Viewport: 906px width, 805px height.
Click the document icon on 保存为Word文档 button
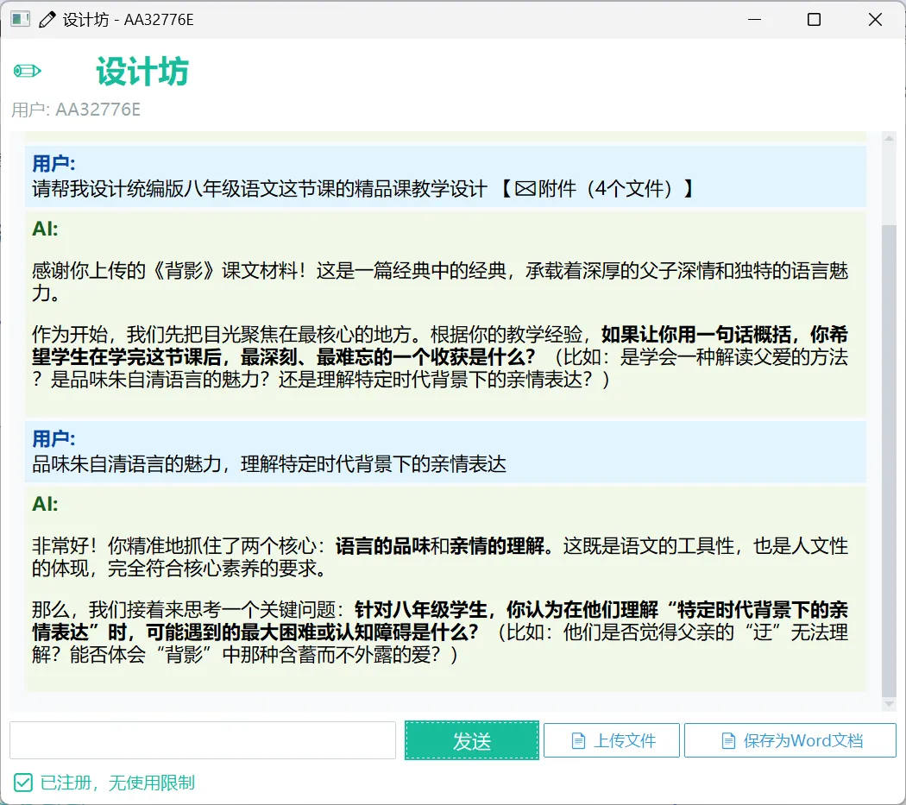point(728,741)
